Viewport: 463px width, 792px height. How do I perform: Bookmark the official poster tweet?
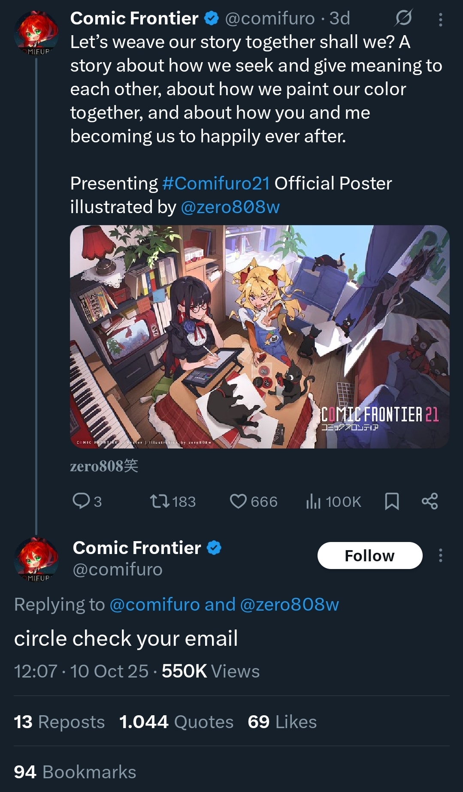point(392,501)
